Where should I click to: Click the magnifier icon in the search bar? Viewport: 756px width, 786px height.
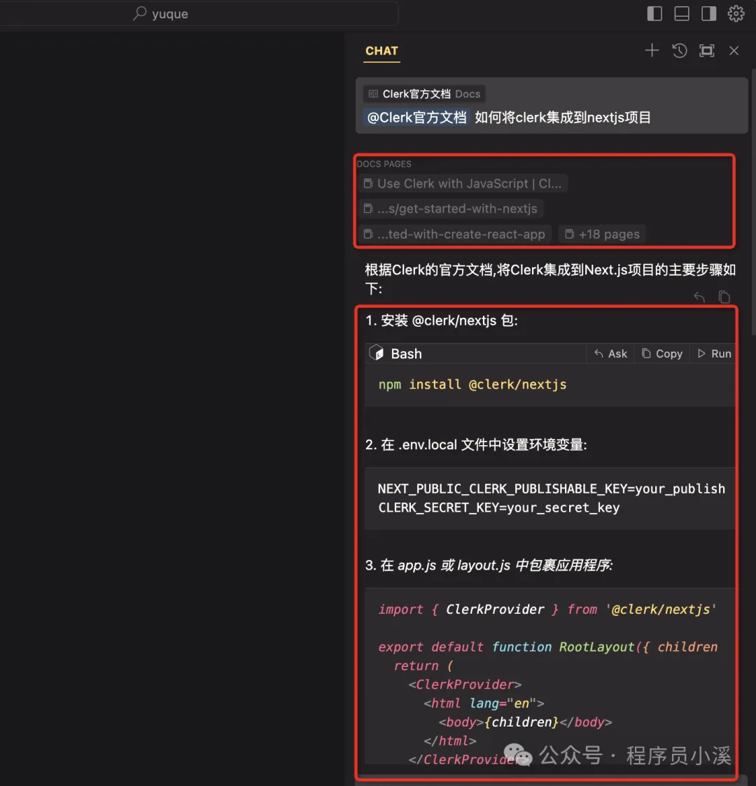coord(140,13)
